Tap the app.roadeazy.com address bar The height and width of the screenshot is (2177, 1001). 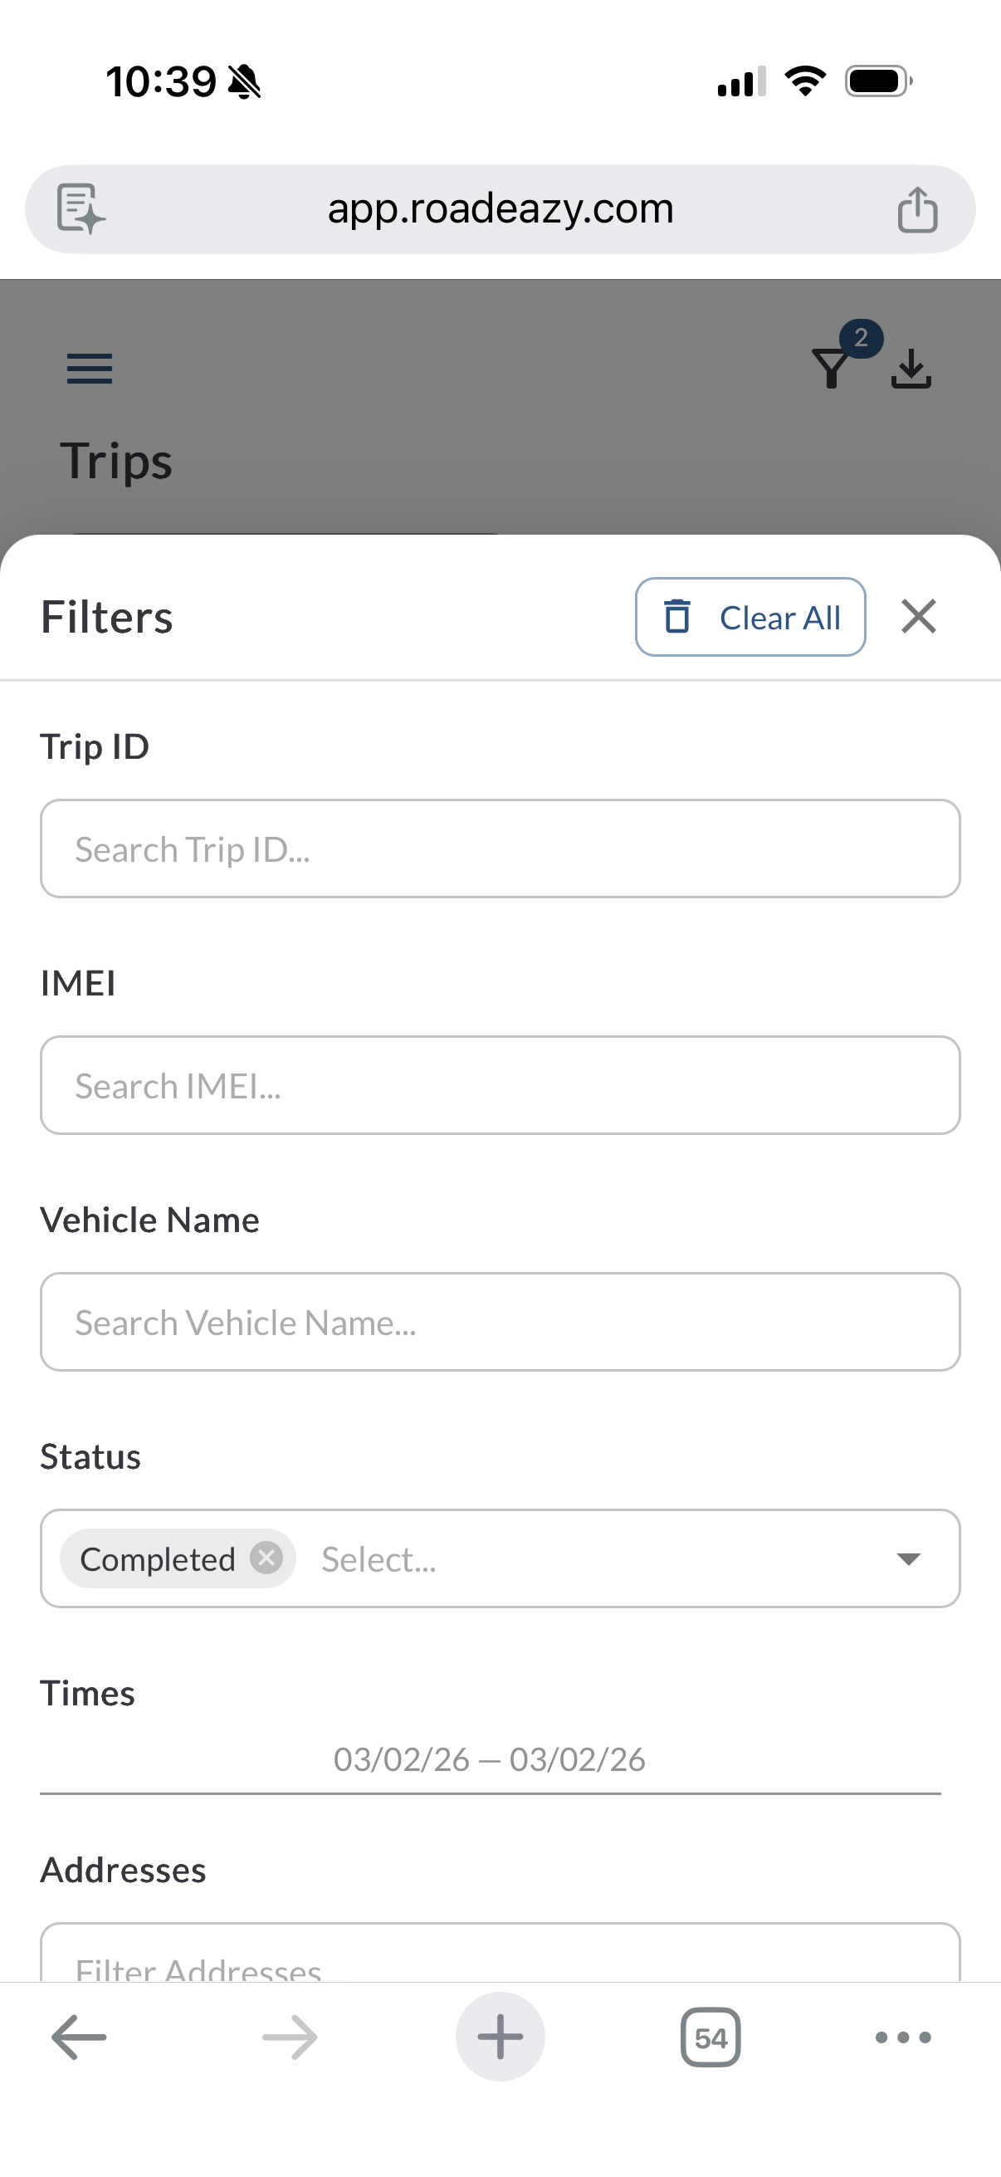click(x=500, y=208)
